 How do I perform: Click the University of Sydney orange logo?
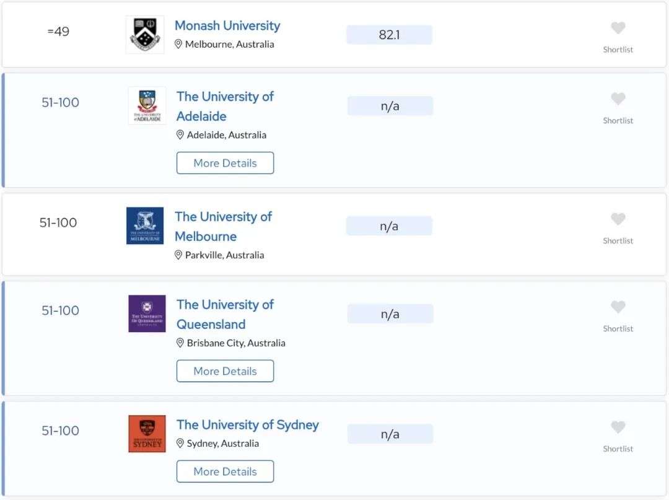coord(147,434)
